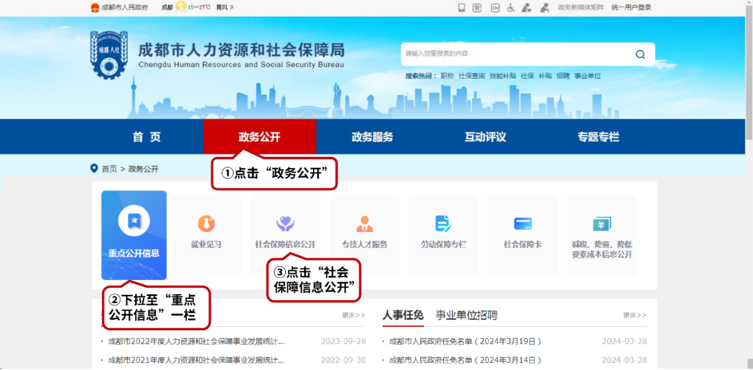Open 成都市人民政府任免名单（2024年3月14日）
The height and width of the screenshot is (370, 753).
[x=465, y=360]
